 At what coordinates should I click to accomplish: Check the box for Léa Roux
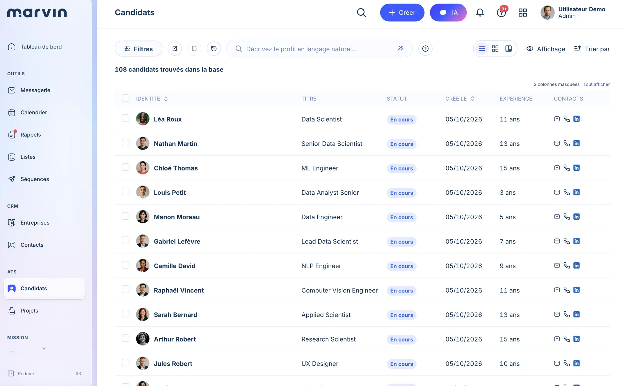pyautogui.click(x=126, y=118)
